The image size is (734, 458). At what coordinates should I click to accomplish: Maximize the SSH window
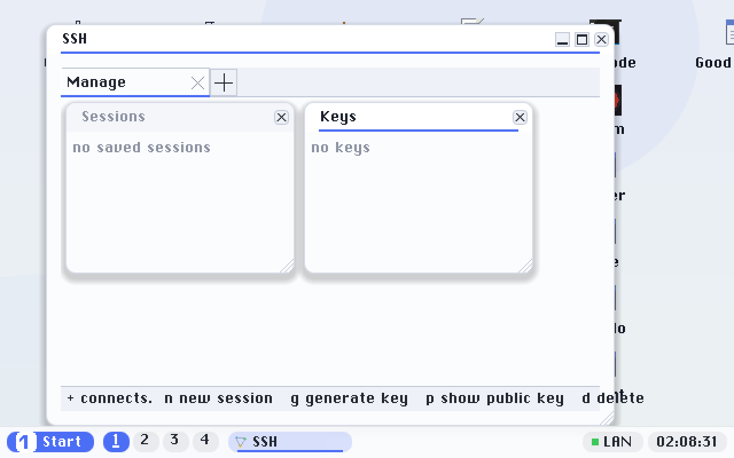(x=582, y=40)
